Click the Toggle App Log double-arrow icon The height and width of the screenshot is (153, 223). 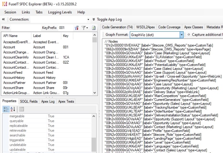pyautogui.click(x=94, y=19)
